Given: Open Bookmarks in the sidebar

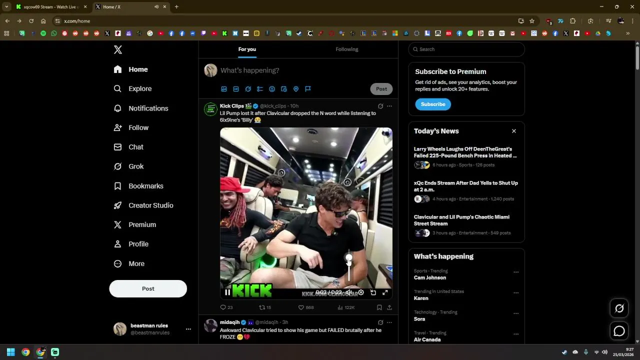Looking at the screenshot, I should [x=138, y=186].
